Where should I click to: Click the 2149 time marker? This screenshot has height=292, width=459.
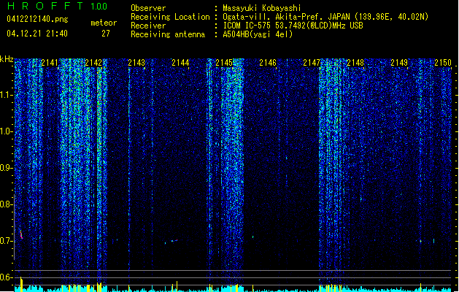[399, 63]
